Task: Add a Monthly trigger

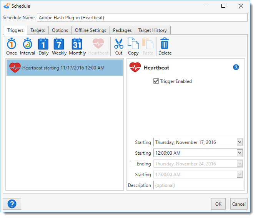Action: coord(77,46)
